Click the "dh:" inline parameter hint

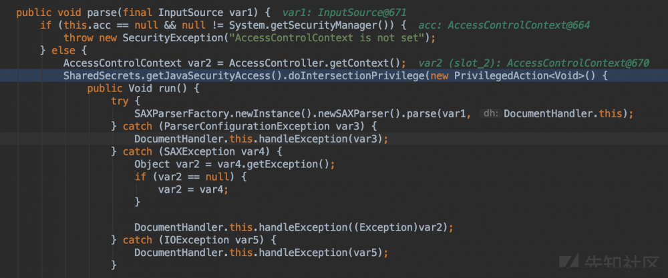[x=490, y=114]
